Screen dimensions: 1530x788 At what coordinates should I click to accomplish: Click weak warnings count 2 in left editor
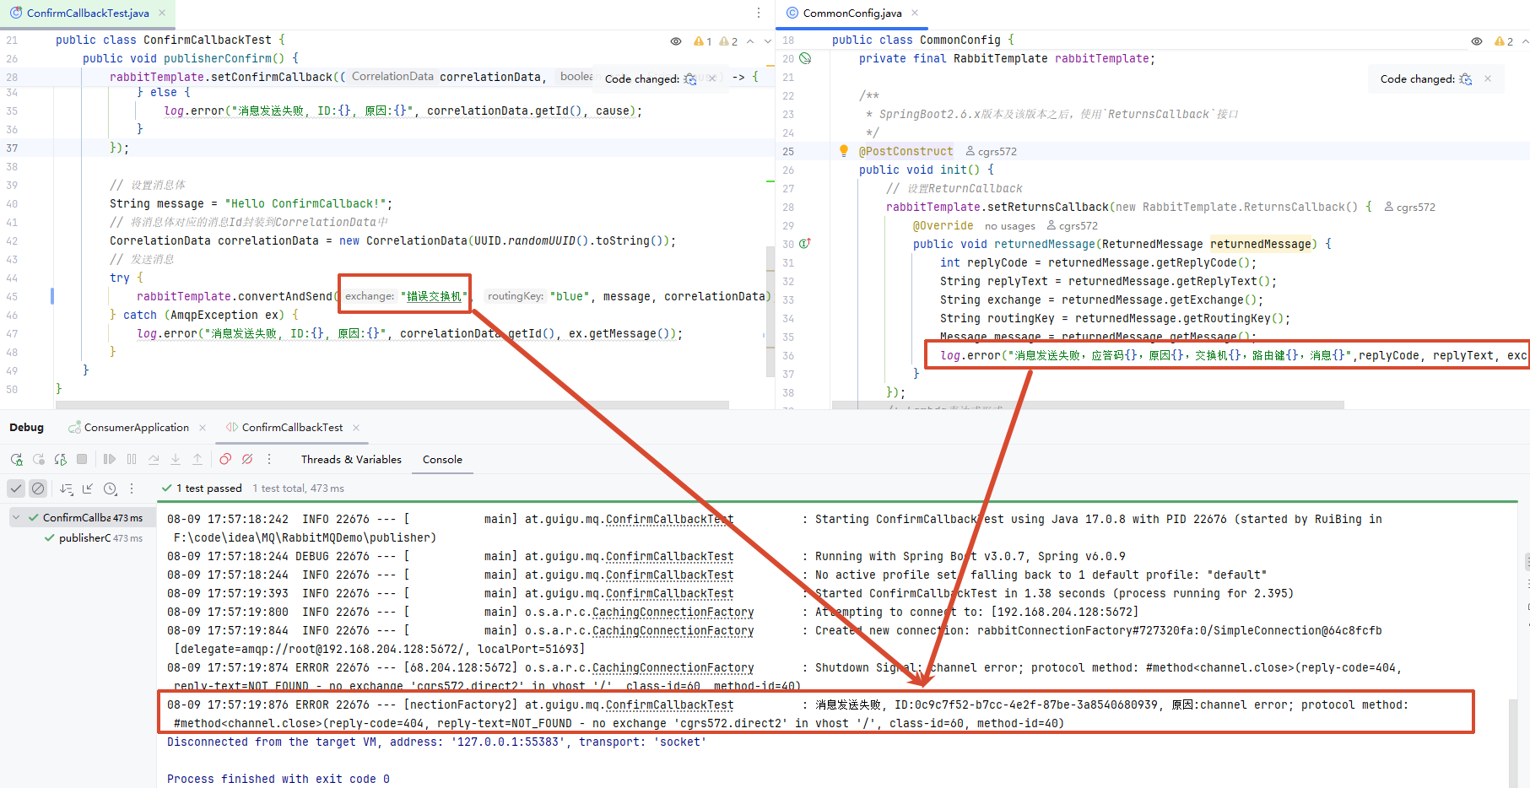(728, 41)
